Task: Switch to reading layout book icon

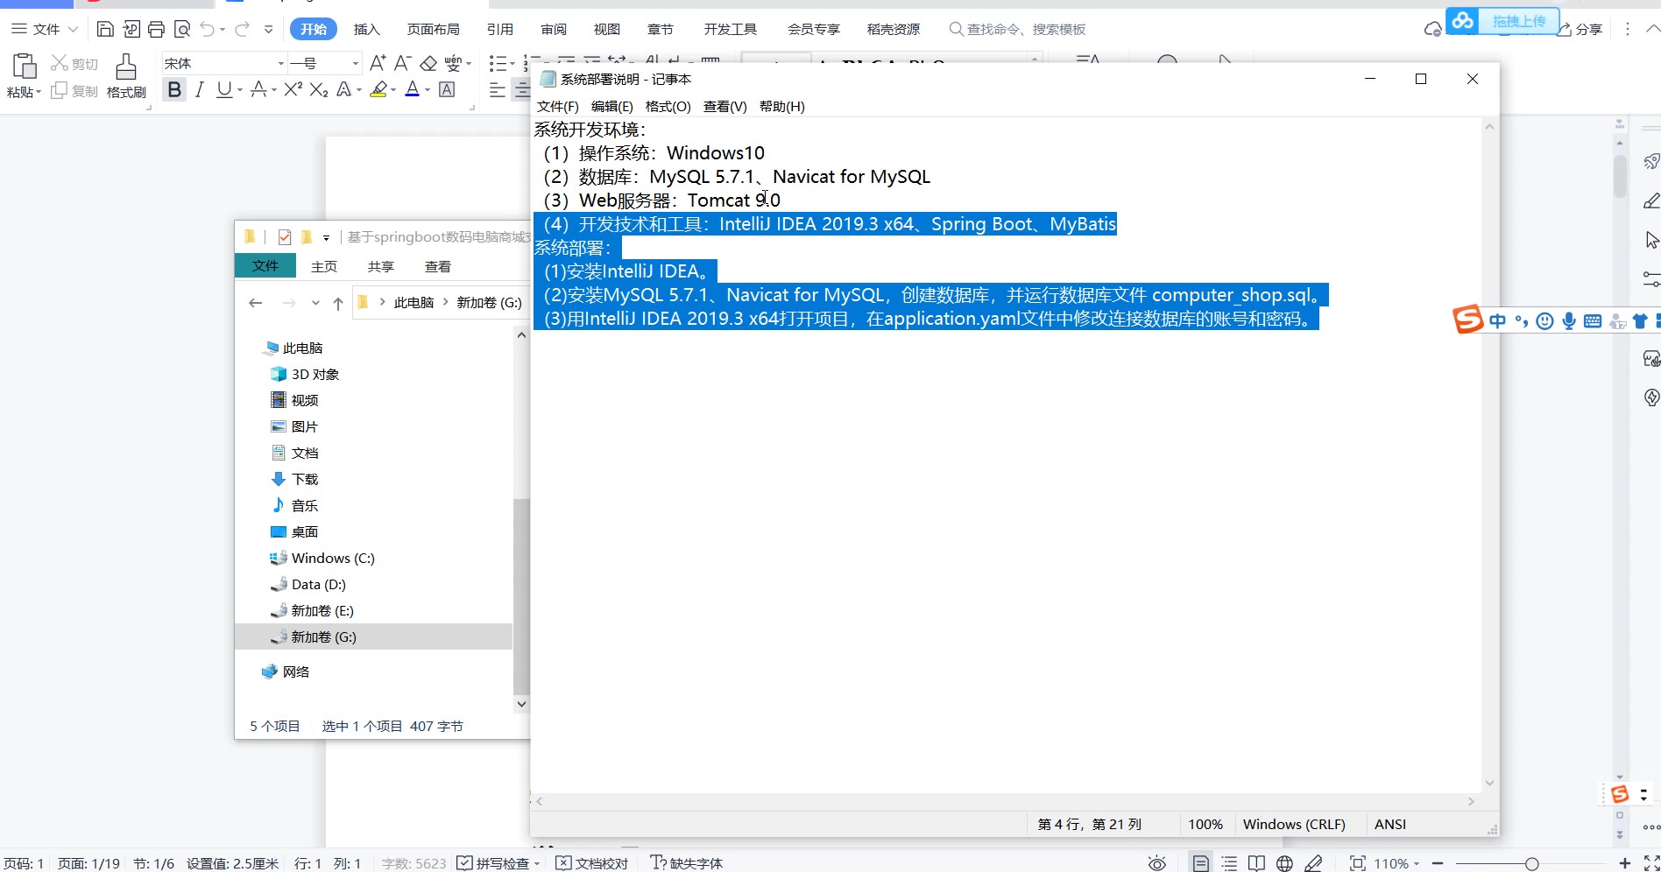Action: click(x=1257, y=863)
